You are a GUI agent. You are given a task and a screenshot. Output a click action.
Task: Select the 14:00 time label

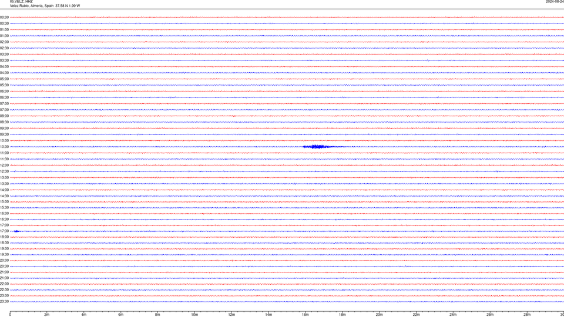click(4, 190)
